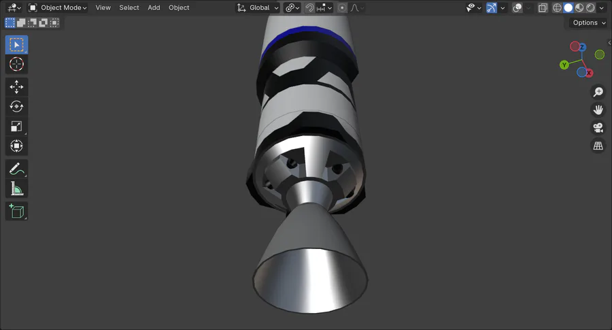Open the shading options dropdown arrow
Image resolution: width=612 pixels, height=330 pixels.
(x=601, y=7)
